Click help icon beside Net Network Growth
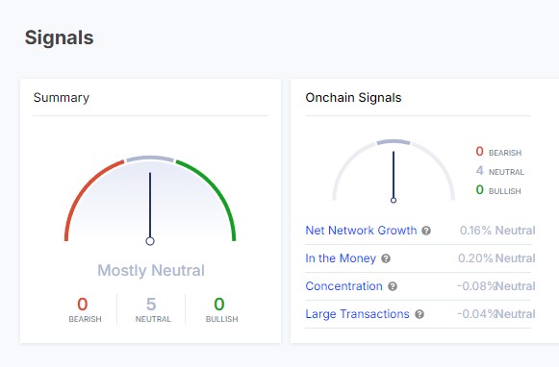Image resolution: width=559 pixels, height=367 pixels. (x=426, y=231)
